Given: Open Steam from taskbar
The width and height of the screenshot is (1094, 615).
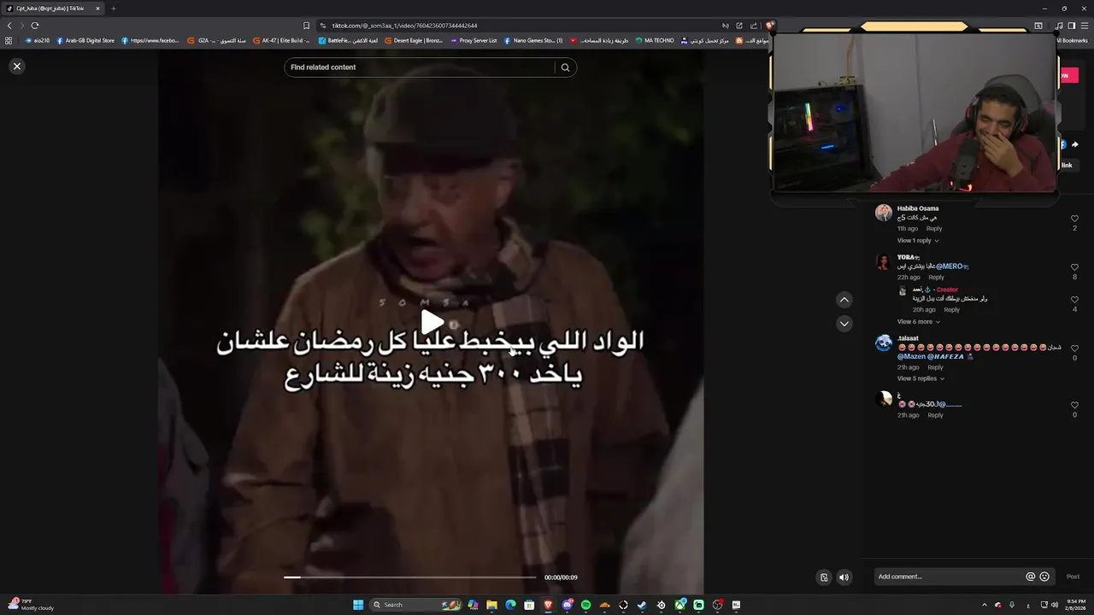Looking at the screenshot, I should tap(642, 605).
